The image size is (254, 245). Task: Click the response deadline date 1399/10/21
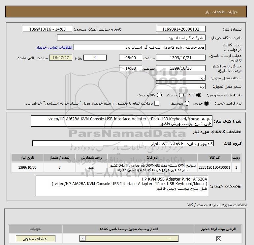(x=181, y=58)
